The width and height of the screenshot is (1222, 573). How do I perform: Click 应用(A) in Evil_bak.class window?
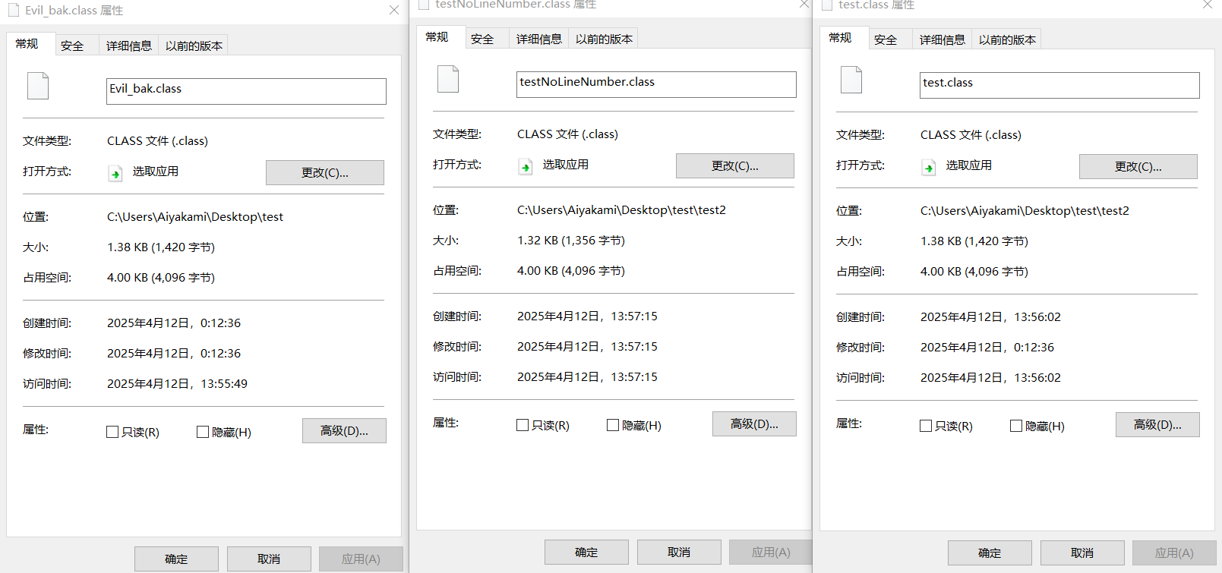(x=361, y=559)
